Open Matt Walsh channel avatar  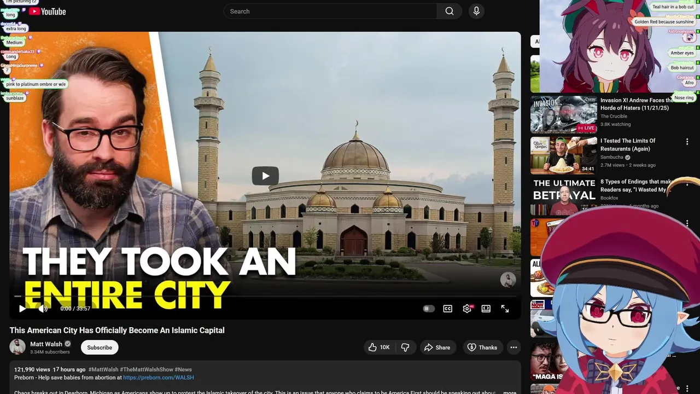(17, 347)
